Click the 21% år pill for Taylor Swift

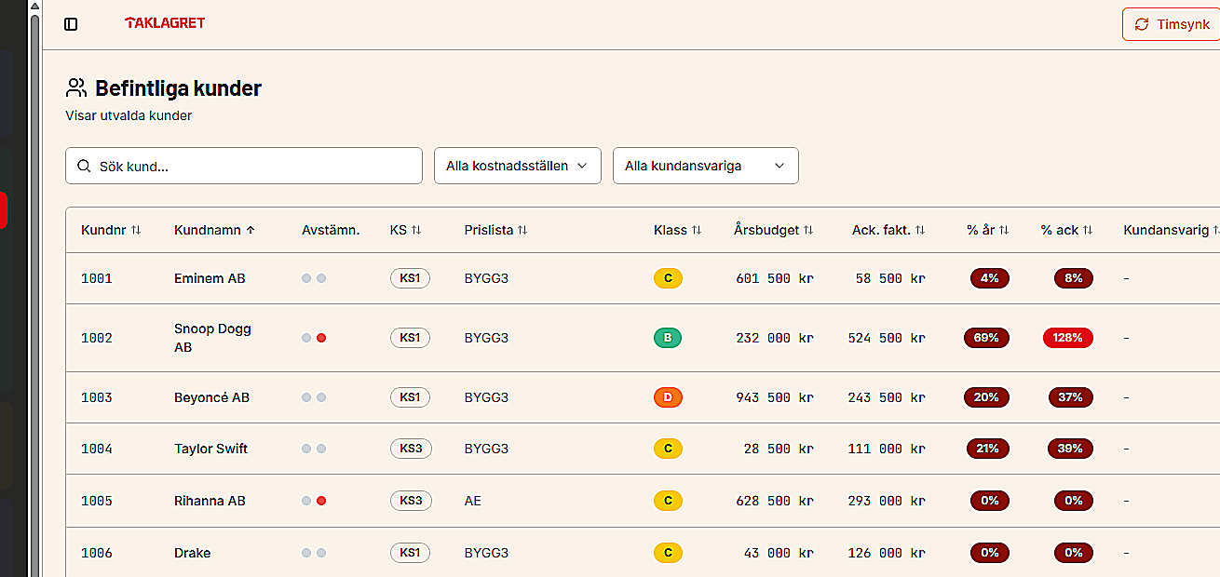point(988,449)
